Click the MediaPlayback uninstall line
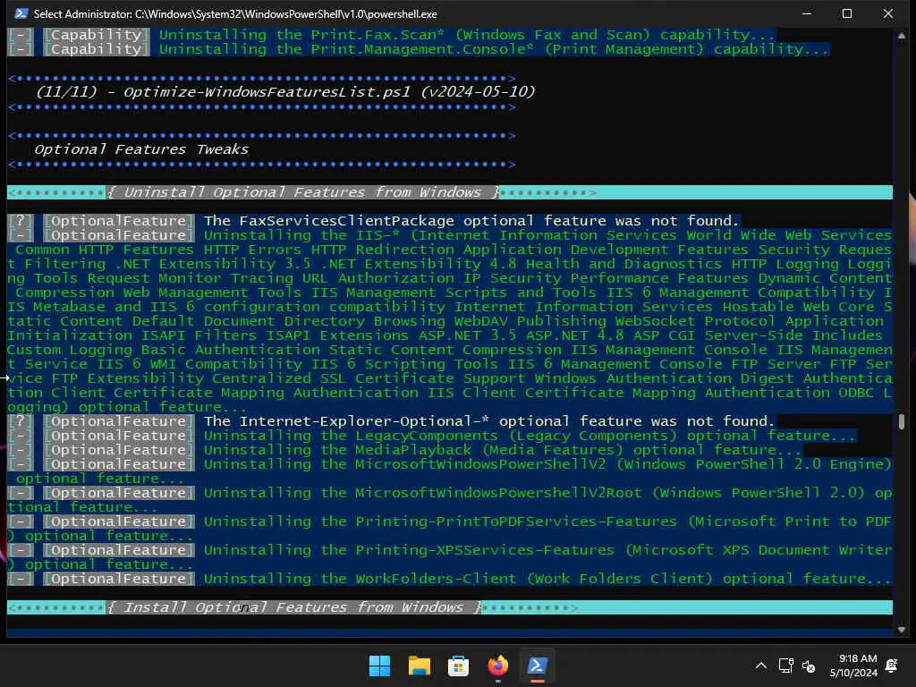The height and width of the screenshot is (687, 916). point(405,450)
